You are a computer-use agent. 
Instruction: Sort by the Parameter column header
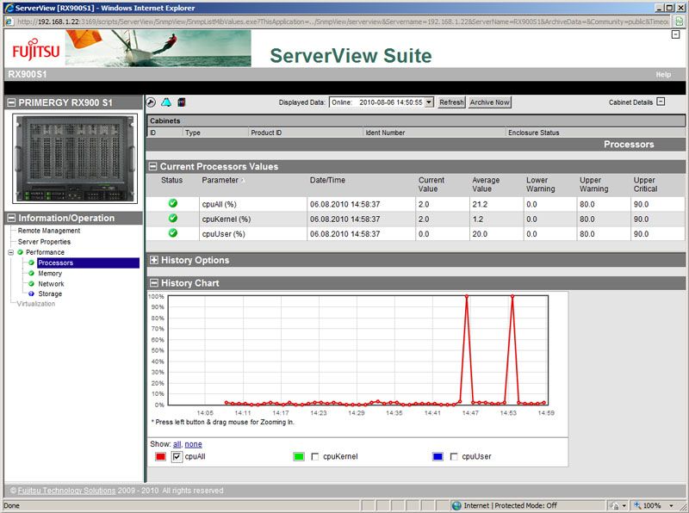pyautogui.click(x=220, y=180)
